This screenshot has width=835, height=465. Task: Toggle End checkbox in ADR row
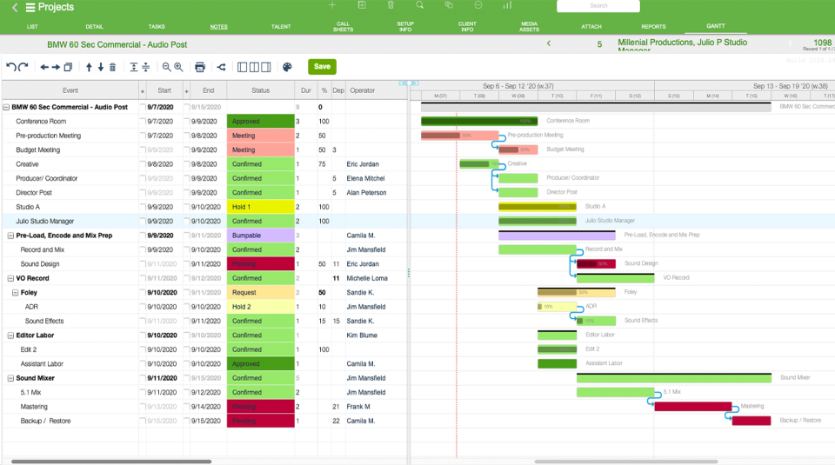coord(186,307)
